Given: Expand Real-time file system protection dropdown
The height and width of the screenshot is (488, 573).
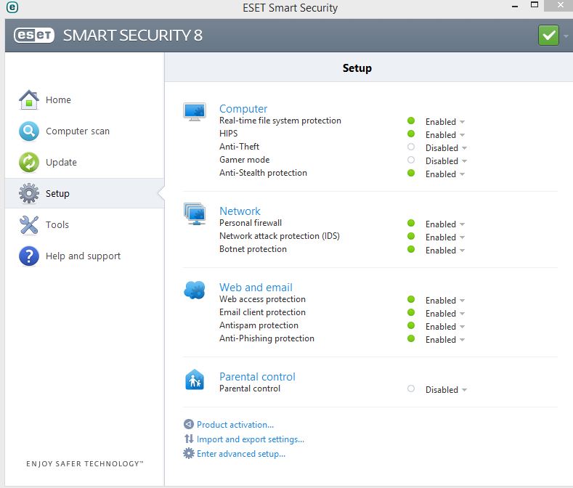Looking at the screenshot, I should coord(463,122).
